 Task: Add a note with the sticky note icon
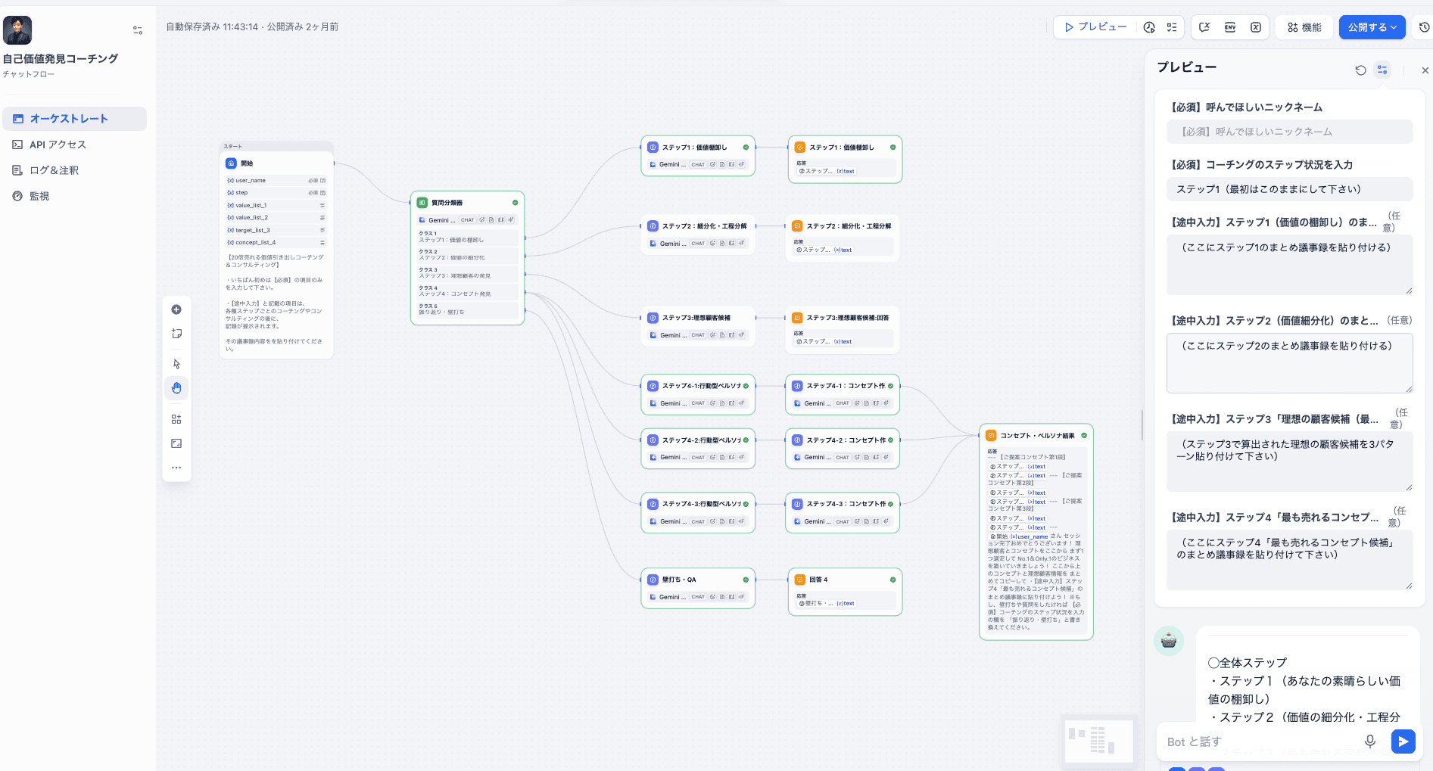pos(176,334)
